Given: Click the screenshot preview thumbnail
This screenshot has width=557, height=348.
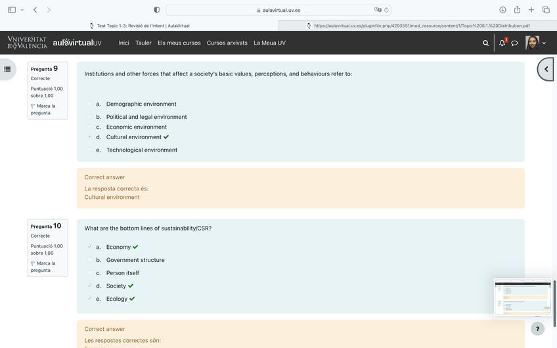Looking at the screenshot, I should point(522,297).
